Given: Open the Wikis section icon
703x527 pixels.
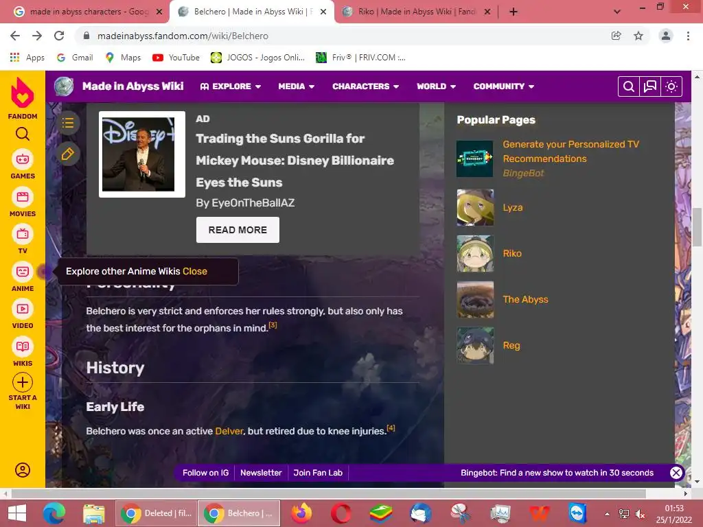Looking at the screenshot, I should [x=23, y=347].
